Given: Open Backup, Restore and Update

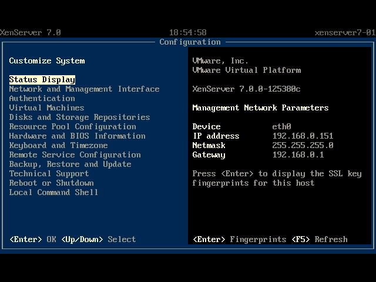Looking at the screenshot, I should [70, 164].
